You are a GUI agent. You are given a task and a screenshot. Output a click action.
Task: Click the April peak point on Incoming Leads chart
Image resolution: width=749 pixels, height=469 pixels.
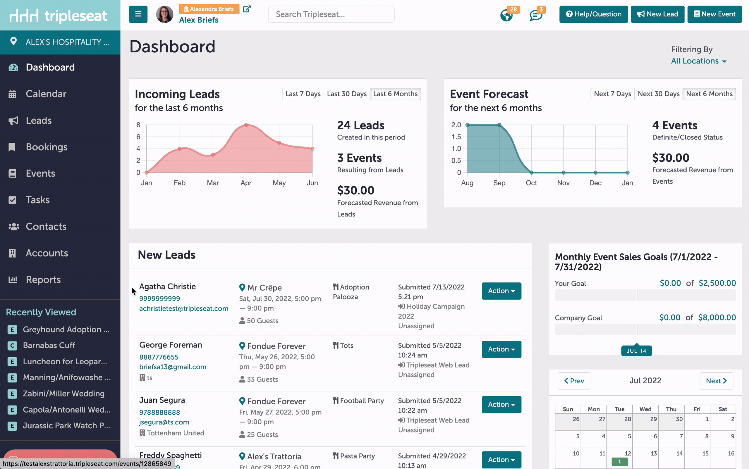(x=246, y=125)
